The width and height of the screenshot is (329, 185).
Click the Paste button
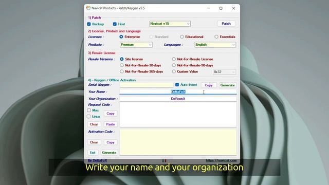pyautogui.click(x=111, y=124)
